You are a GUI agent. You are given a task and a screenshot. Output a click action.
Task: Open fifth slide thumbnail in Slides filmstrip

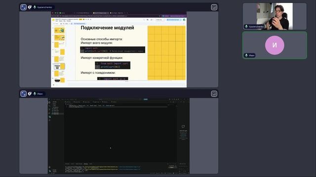[x=59, y=59]
